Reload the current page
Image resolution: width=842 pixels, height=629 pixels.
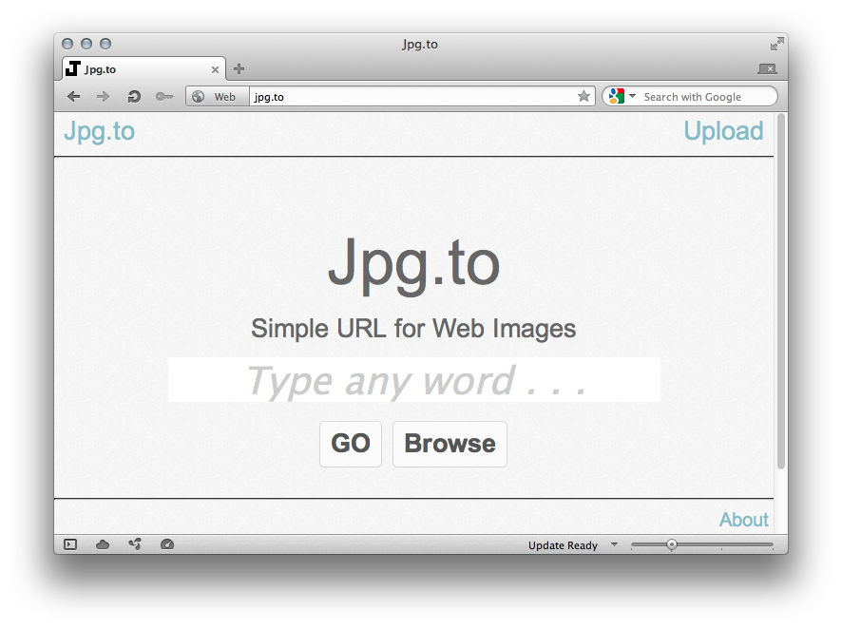point(134,96)
